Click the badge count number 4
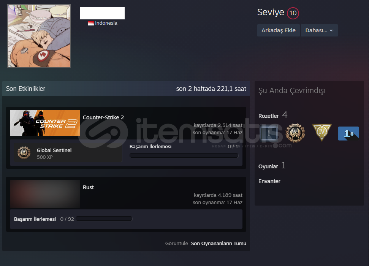Screen dimensions: 369x266 click(x=285, y=115)
